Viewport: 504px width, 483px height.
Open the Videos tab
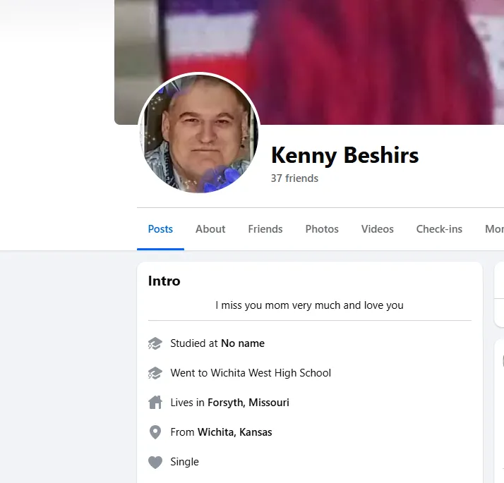pos(378,229)
